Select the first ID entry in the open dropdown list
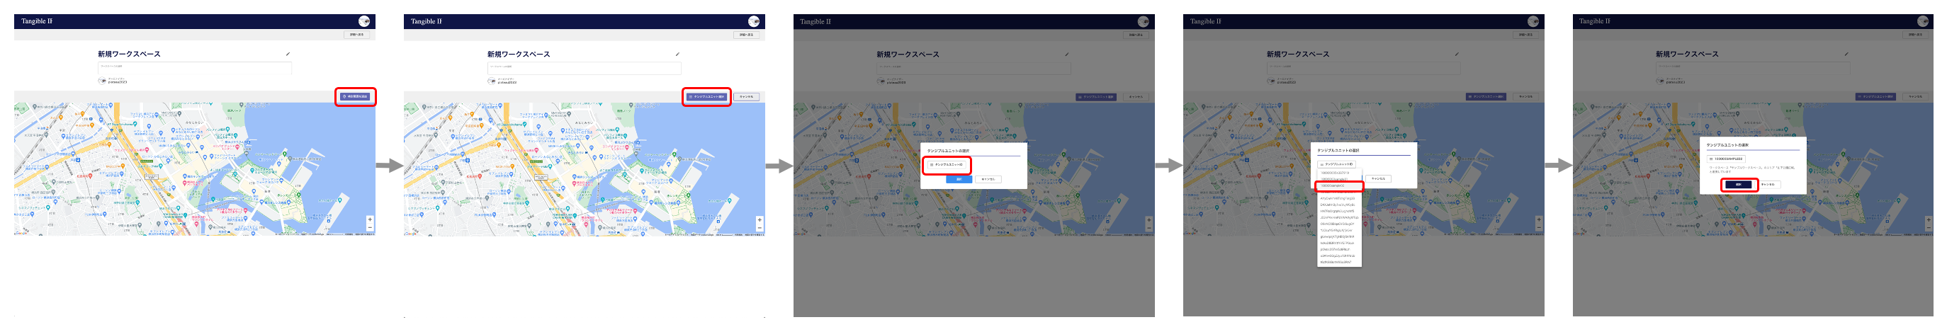This screenshot has height=327, width=1947. point(1335,173)
